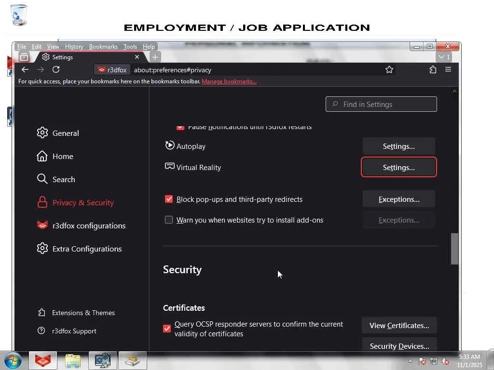This screenshot has height=370, width=494.
Task: Click the Manage bookmarks link
Action: (x=229, y=81)
